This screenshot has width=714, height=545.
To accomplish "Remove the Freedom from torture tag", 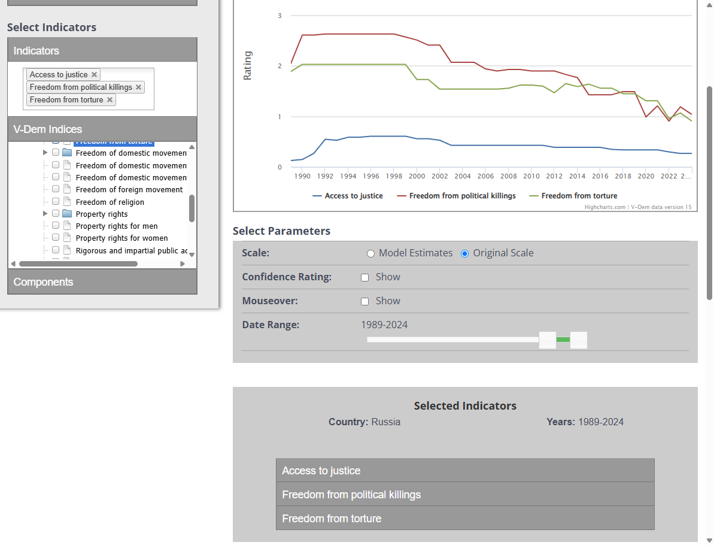I will 110,100.
